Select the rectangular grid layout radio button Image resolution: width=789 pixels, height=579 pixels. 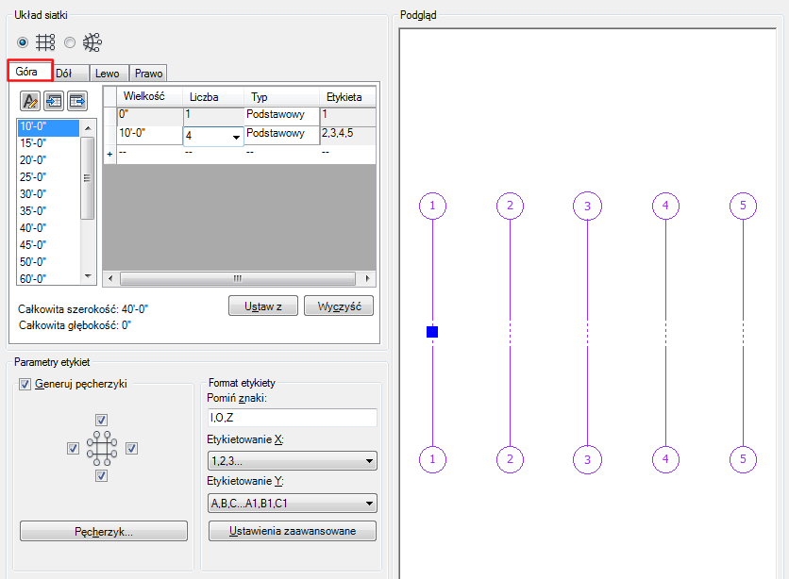pos(23,42)
